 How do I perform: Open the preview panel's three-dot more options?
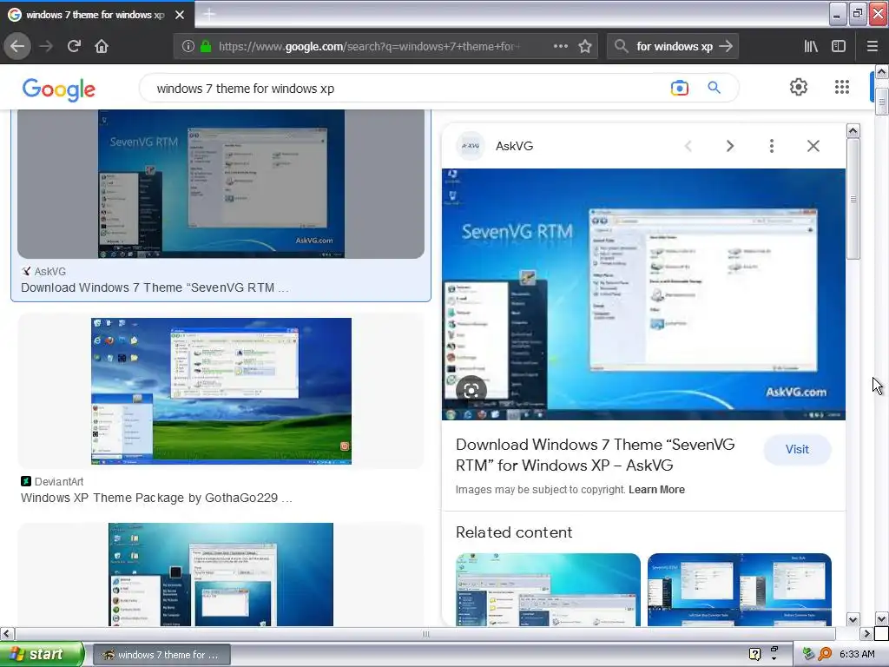772,146
